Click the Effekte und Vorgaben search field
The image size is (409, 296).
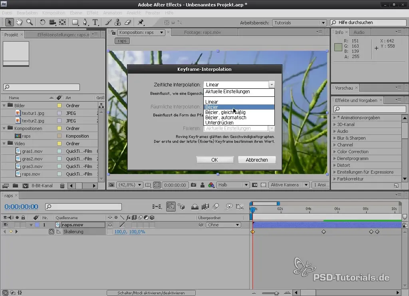369,109
